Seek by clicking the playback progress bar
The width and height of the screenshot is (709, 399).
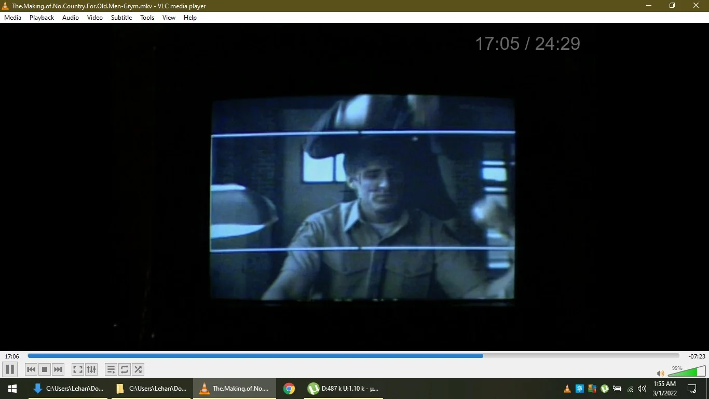coord(353,356)
